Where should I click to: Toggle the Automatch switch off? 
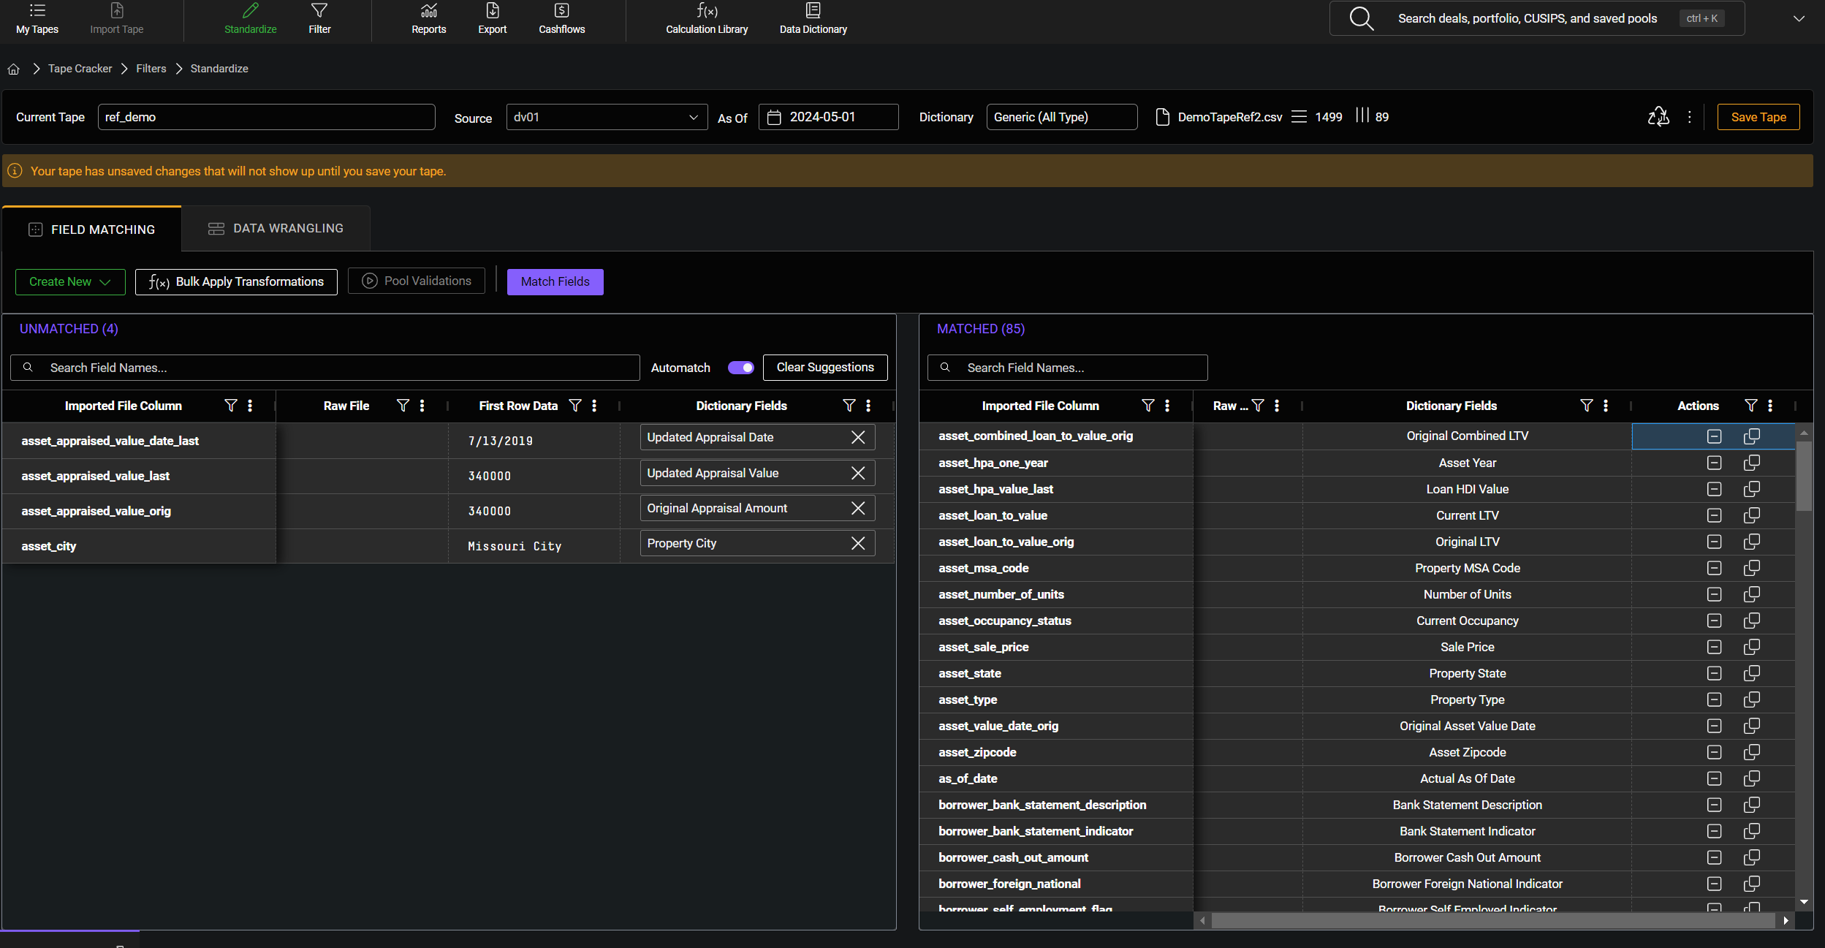click(740, 368)
